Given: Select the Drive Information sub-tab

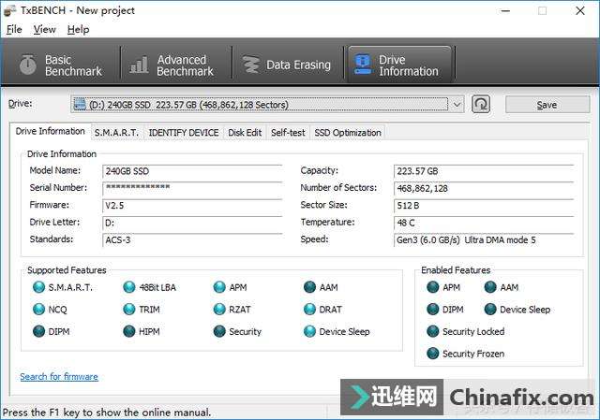Looking at the screenshot, I should point(50,131).
